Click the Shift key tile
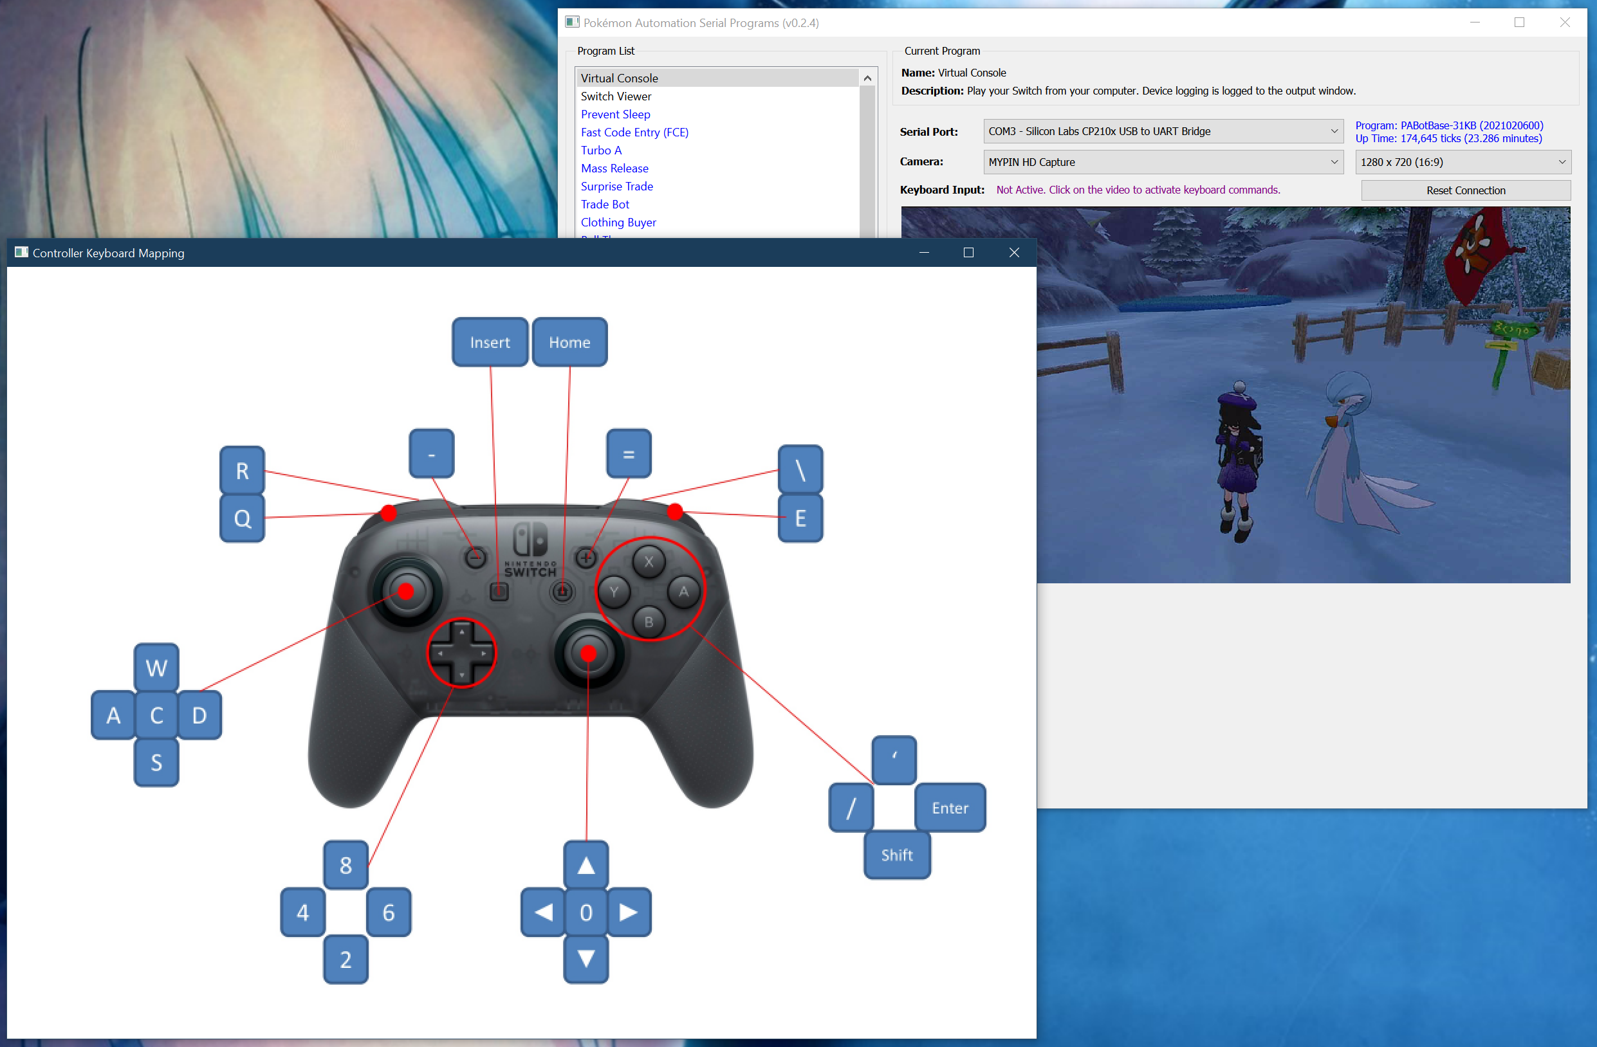Screen dimensions: 1597x1047 896,855
